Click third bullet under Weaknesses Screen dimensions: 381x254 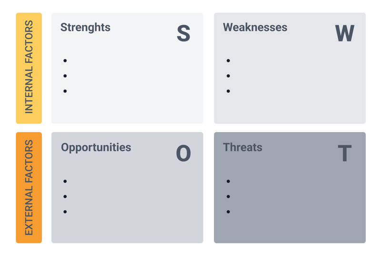click(x=228, y=91)
